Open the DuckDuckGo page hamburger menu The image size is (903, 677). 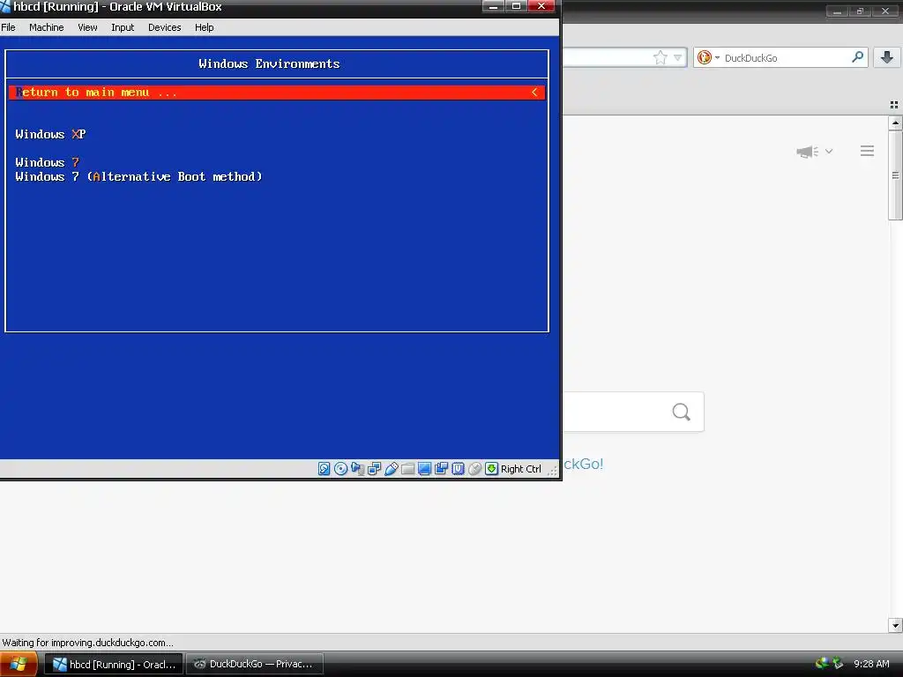868,151
